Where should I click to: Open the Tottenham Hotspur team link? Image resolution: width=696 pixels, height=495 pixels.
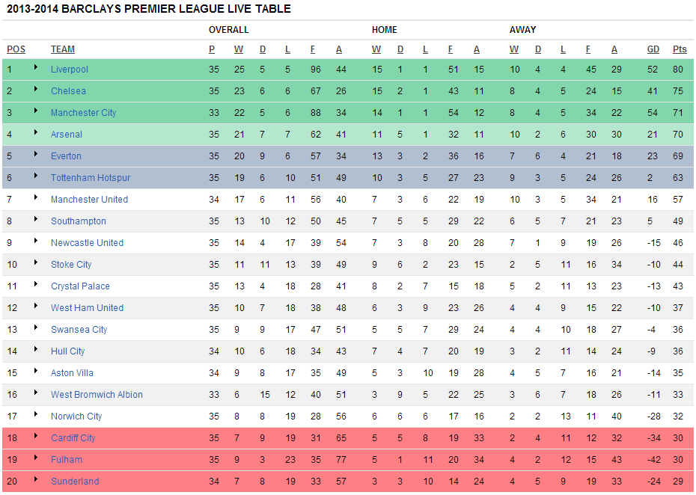point(91,178)
